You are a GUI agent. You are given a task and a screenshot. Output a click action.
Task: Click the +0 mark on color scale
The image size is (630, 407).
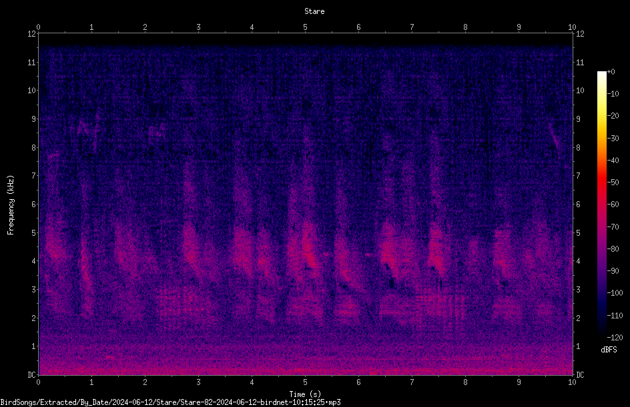click(611, 72)
